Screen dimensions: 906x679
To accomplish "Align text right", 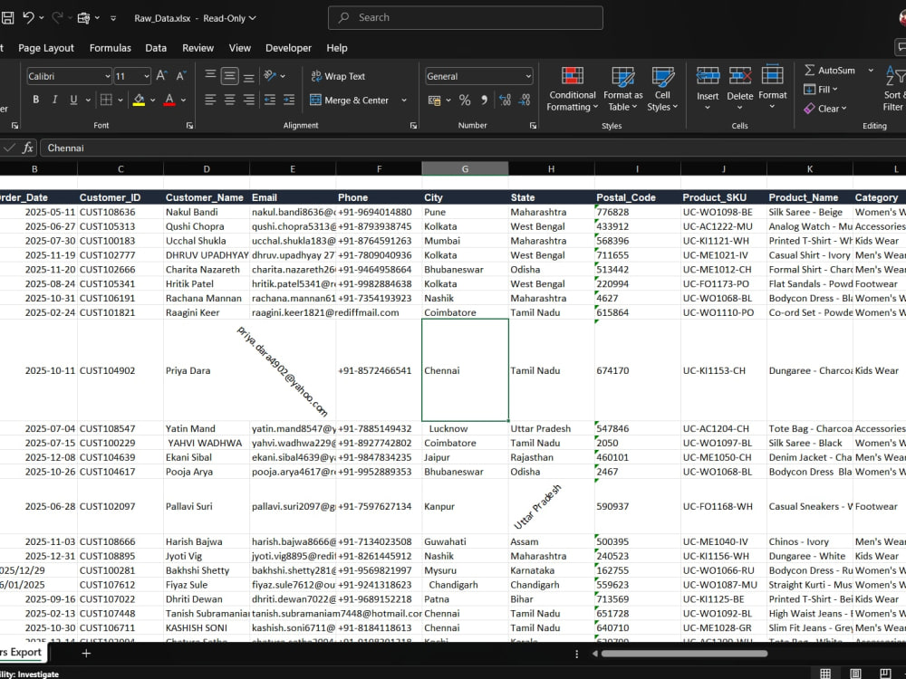I will tap(248, 100).
